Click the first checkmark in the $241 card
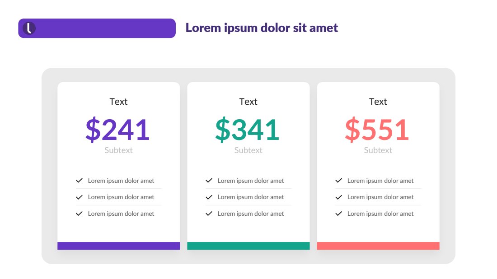Image resolution: width=497 pixels, height=279 pixels. tap(79, 181)
